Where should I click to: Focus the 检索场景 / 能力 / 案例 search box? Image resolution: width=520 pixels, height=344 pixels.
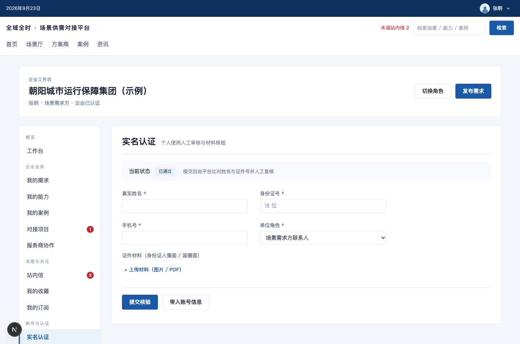[x=449, y=28]
